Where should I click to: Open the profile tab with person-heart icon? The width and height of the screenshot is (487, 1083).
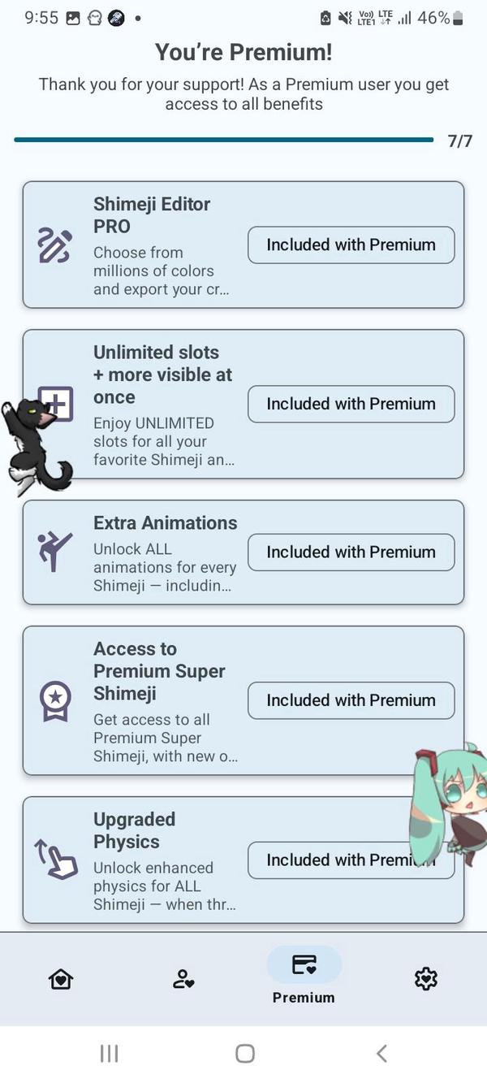tap(183, 979)
